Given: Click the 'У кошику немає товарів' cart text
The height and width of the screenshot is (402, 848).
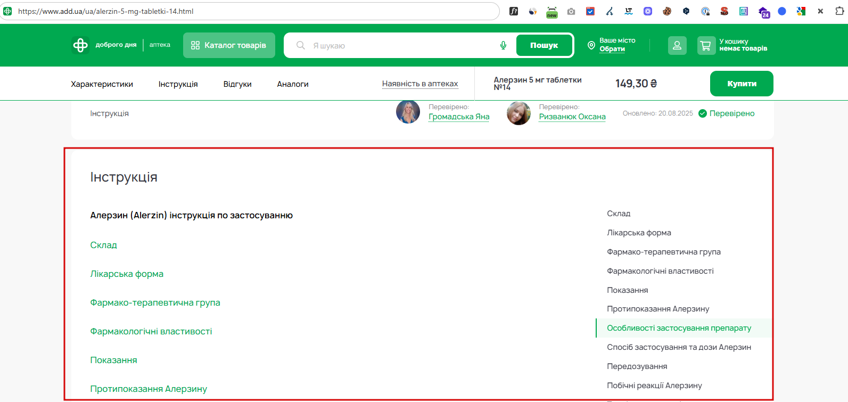Looking at the screenshot, I should pos(743,45).
